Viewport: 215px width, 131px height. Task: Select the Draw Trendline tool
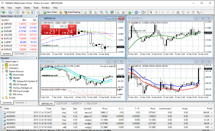(x=173, y=12)
